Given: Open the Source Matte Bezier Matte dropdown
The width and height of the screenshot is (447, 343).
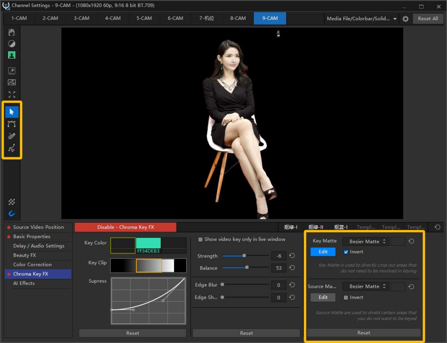Looking at the screenshot, I should [x=365, y=286].
